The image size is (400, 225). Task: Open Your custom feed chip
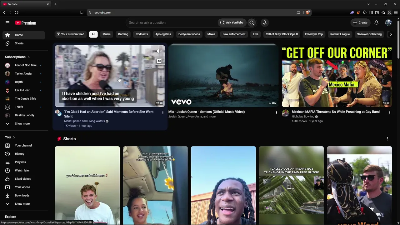(x=70, y=34)
